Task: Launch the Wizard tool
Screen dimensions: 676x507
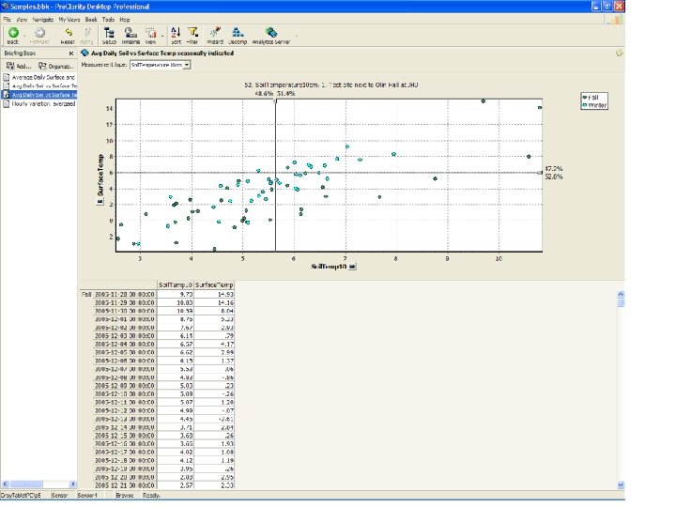Action: click(x=215, y=35)
